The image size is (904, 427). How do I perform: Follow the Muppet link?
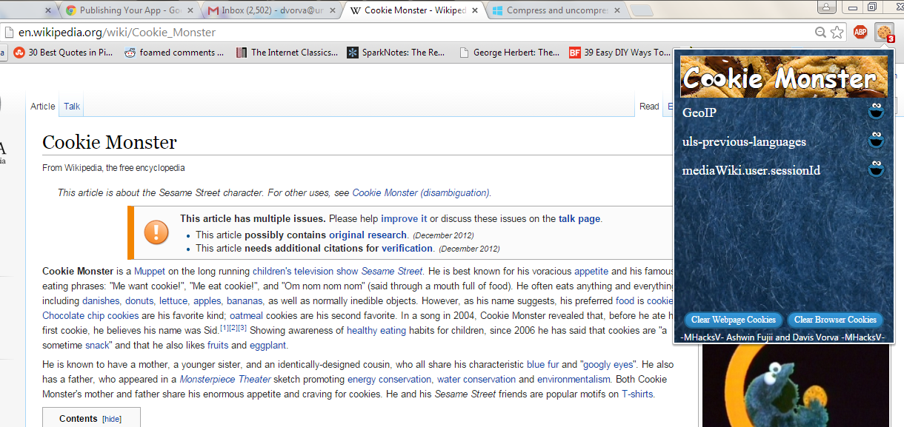pos(150,271)
